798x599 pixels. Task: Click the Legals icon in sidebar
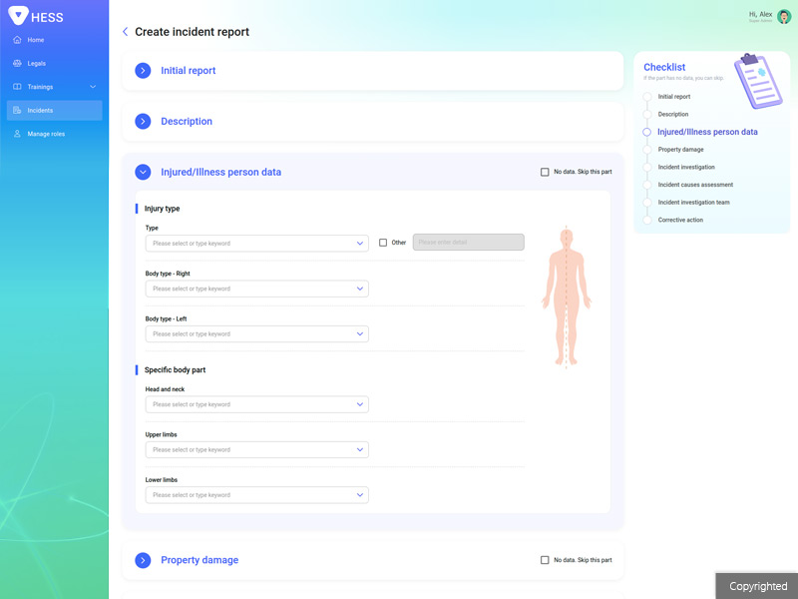point(17,64)
